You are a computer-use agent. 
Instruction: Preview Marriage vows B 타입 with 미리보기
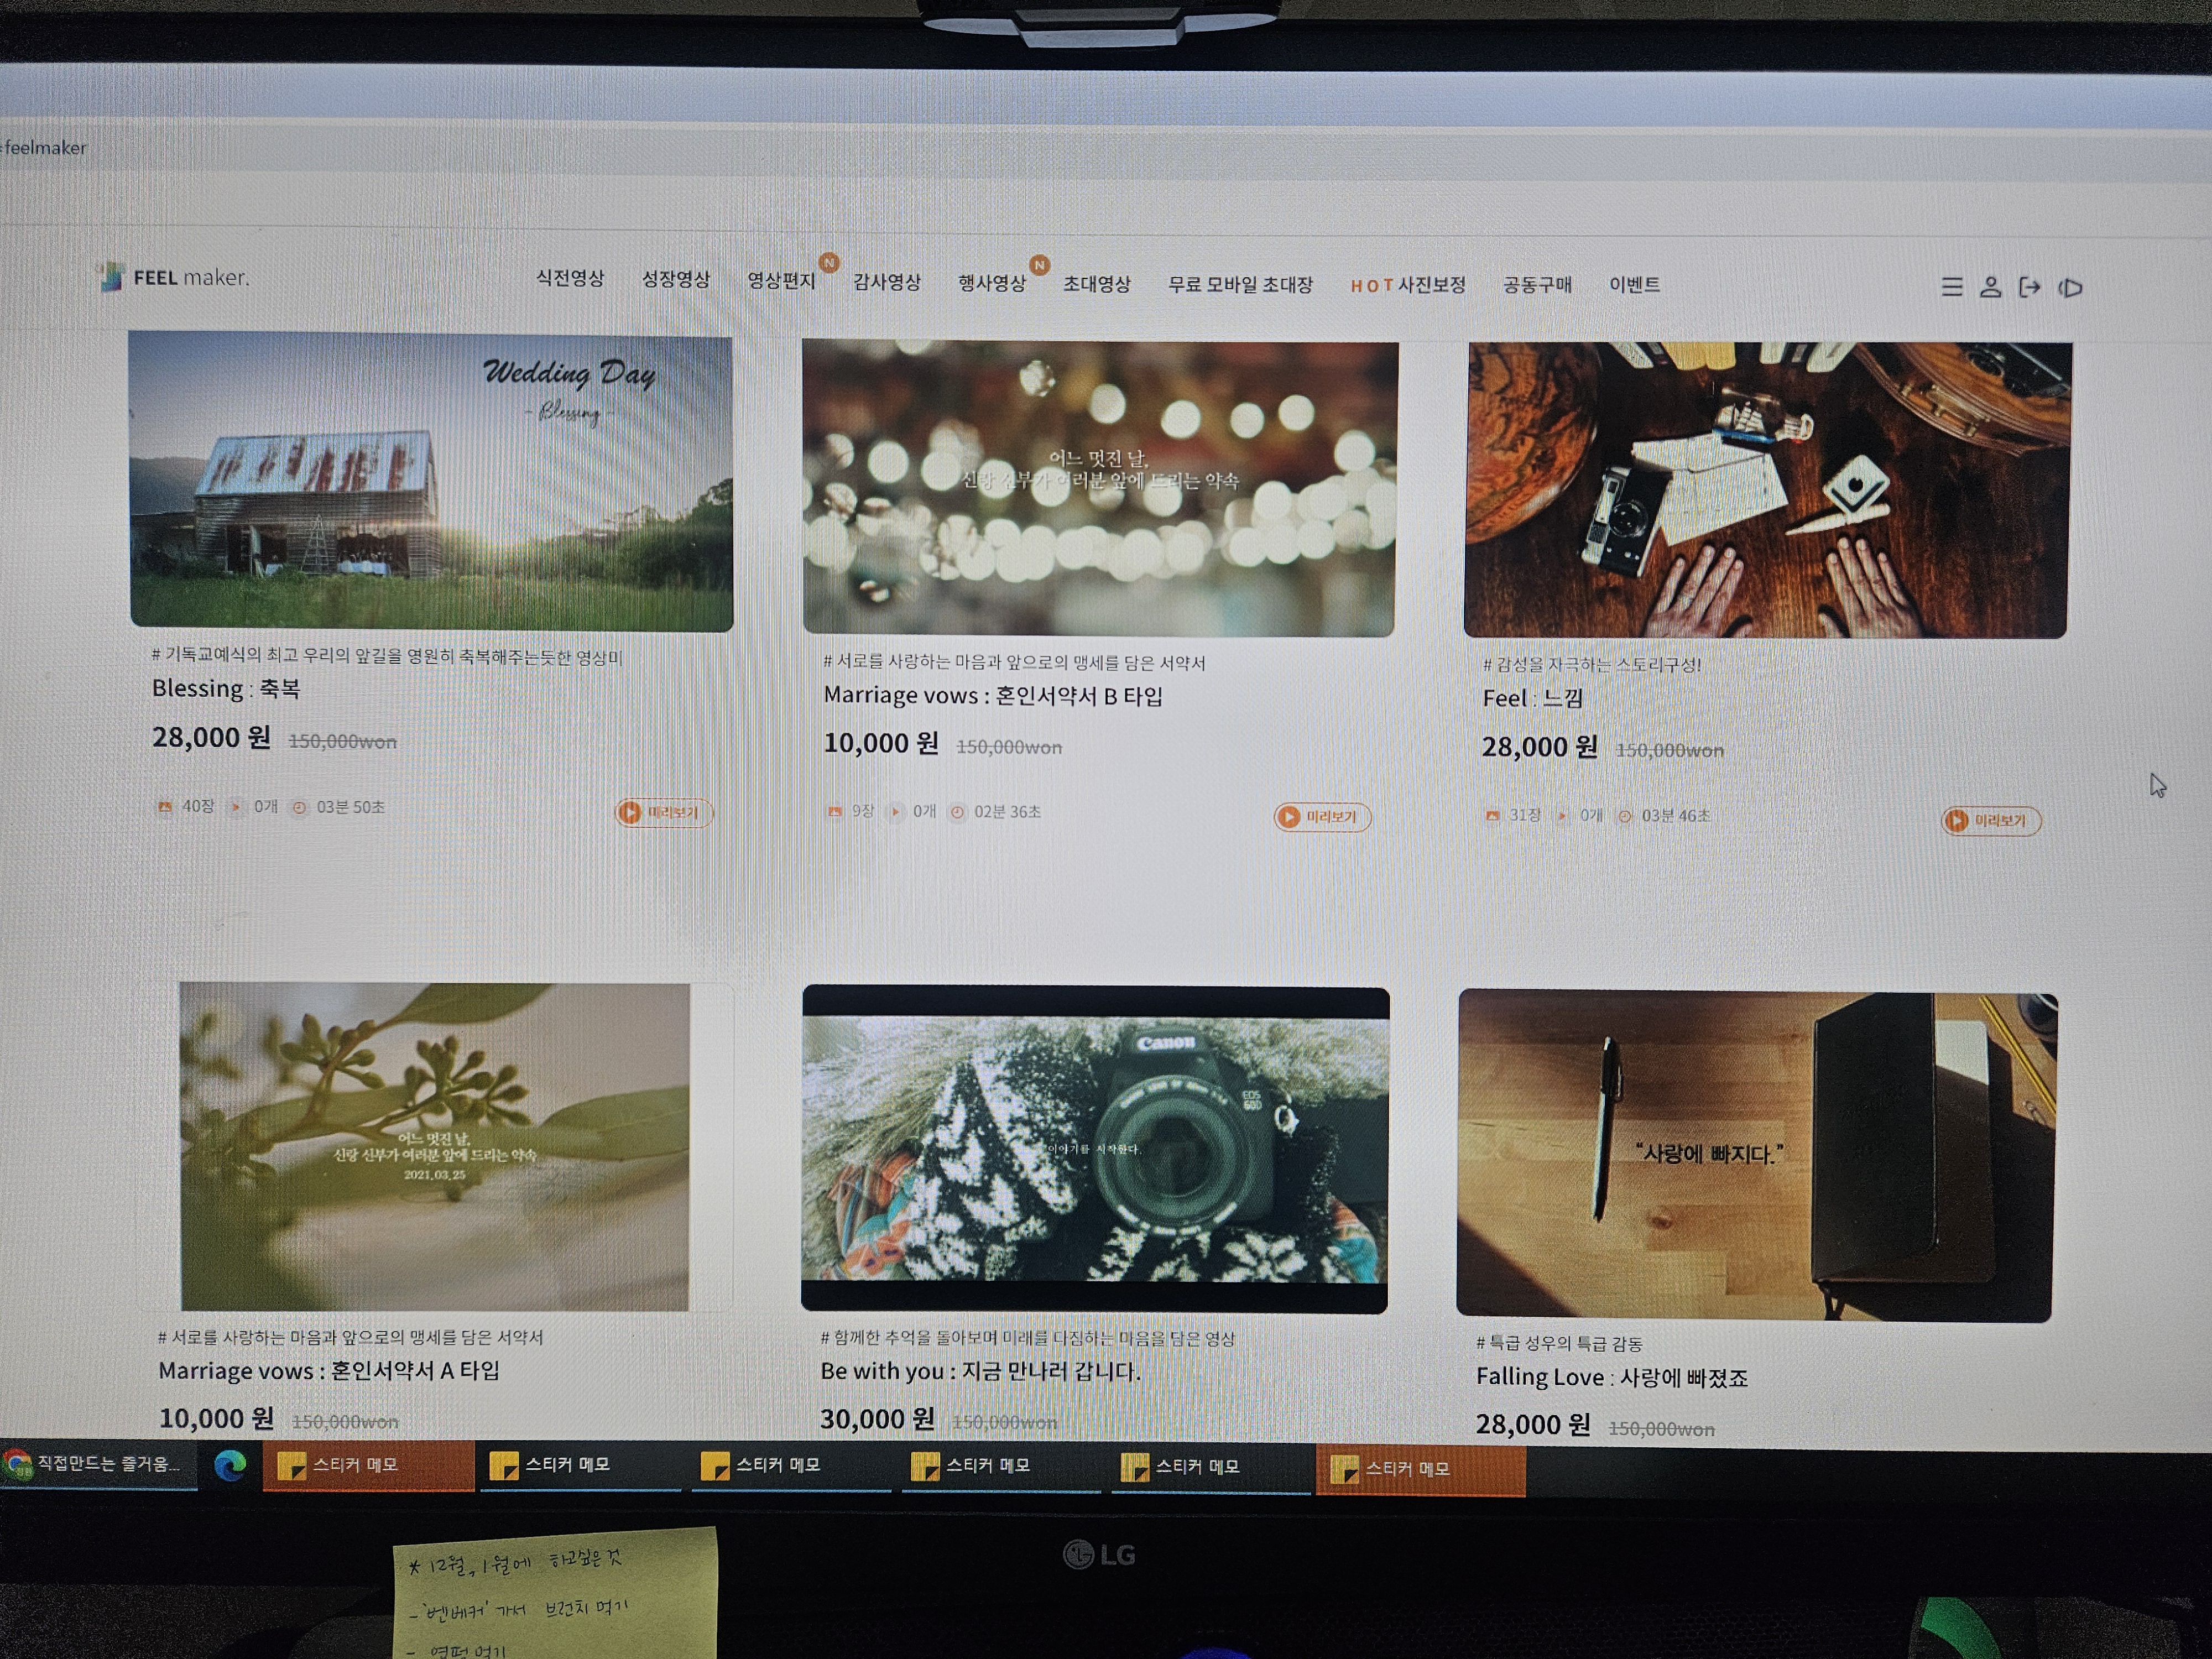point(1322,817)
